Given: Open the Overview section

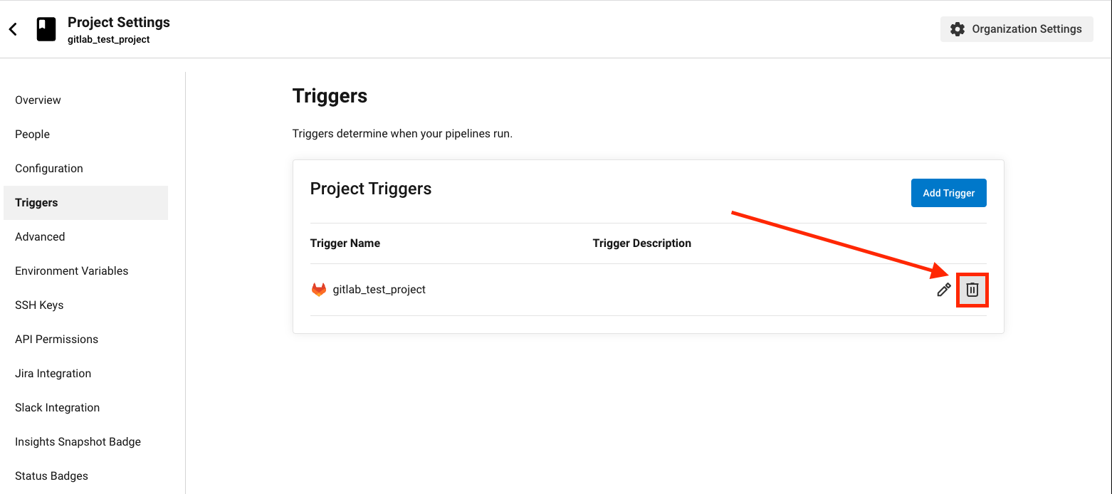Looking at the screenshot, I should click(38, 100).
